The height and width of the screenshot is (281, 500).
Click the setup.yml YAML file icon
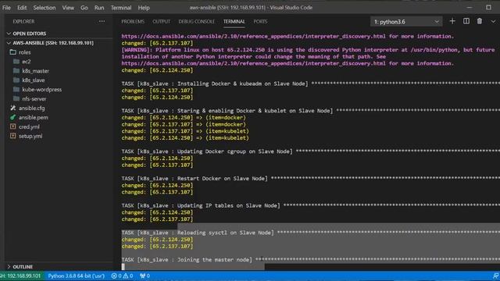[x=12, y=136]
